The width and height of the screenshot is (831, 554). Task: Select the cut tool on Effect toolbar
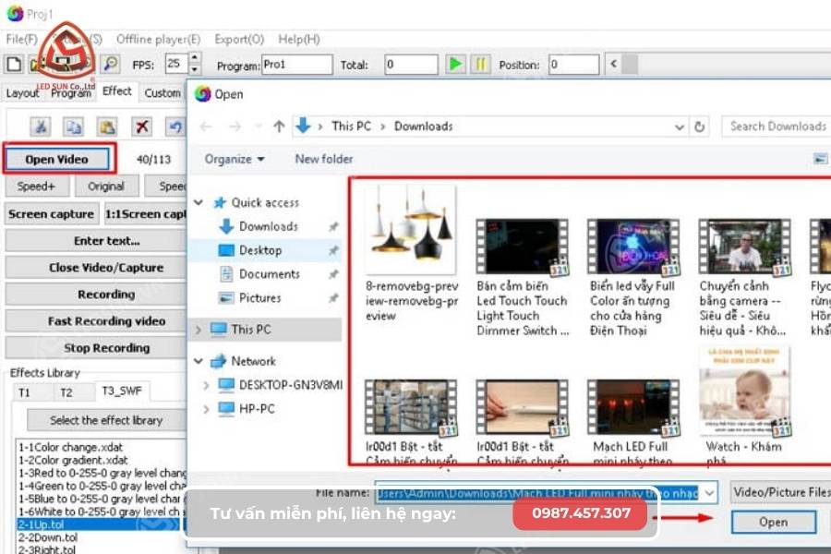(x=41, y=126)
